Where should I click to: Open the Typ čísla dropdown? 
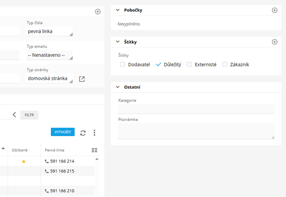point(50,31)
